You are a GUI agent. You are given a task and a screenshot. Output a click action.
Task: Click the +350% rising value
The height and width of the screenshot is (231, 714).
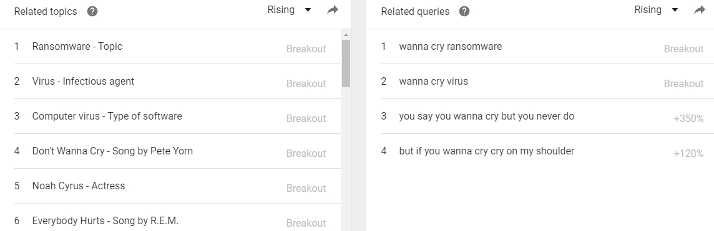click(688, 119)
